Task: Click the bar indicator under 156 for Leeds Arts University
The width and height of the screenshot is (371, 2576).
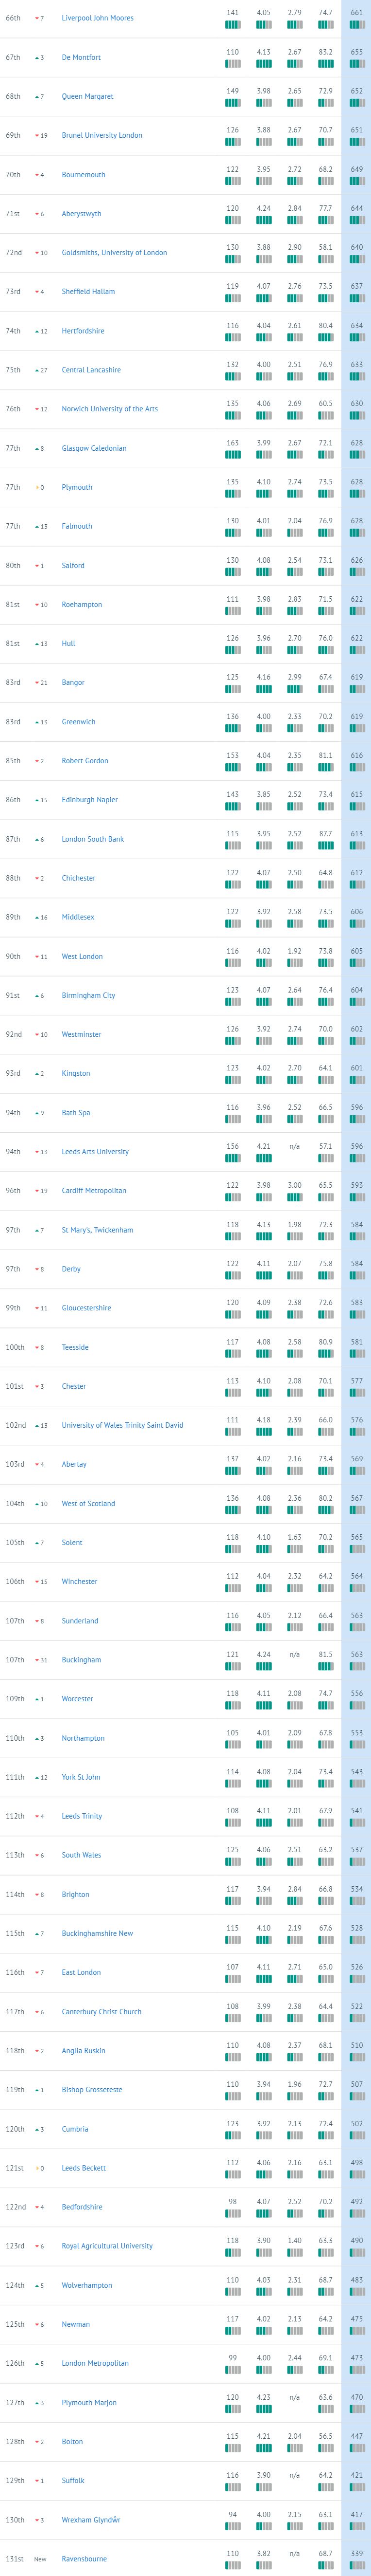Action: (233, 1158)
